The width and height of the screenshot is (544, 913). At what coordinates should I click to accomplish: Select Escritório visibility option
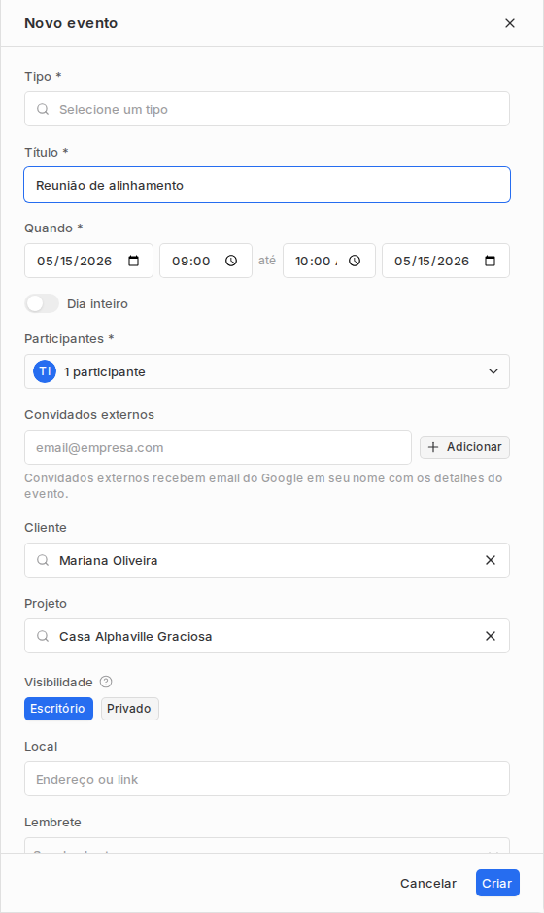(58, 709)
